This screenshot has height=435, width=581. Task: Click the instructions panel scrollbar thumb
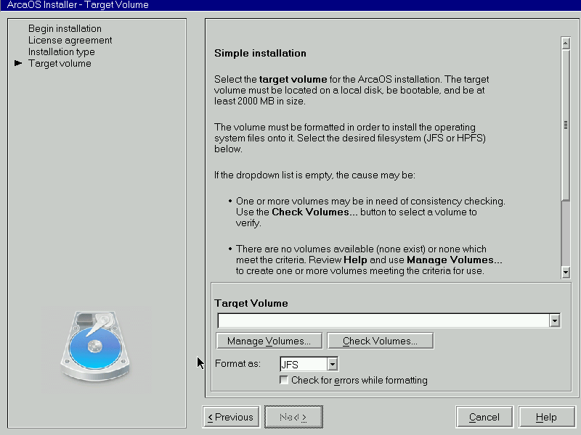[566, 125]
